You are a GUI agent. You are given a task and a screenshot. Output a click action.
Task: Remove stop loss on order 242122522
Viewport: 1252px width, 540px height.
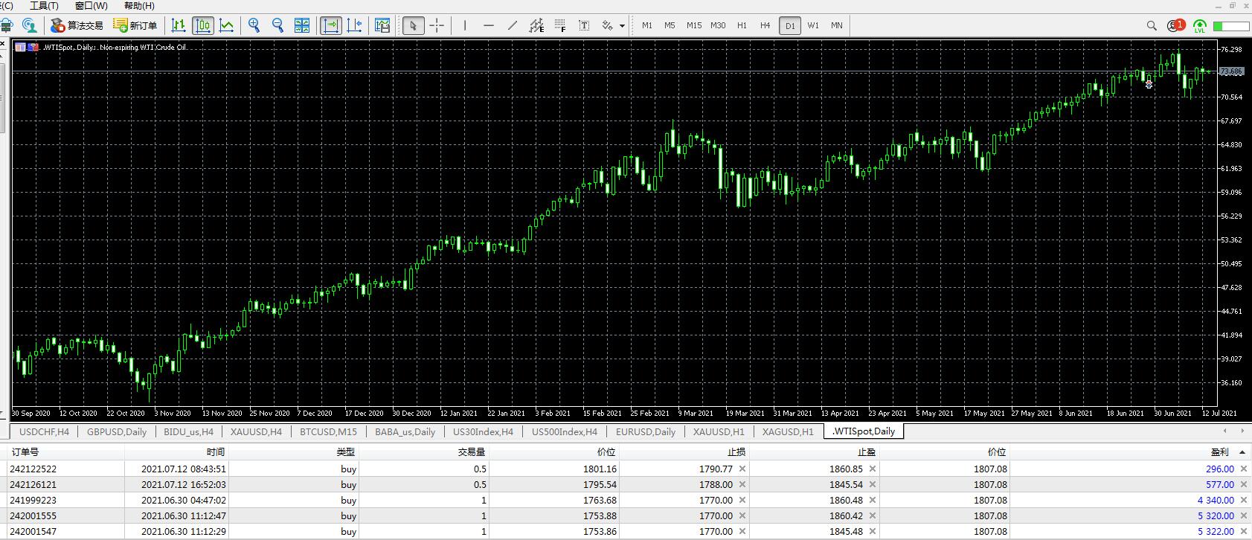click(742, 469)
